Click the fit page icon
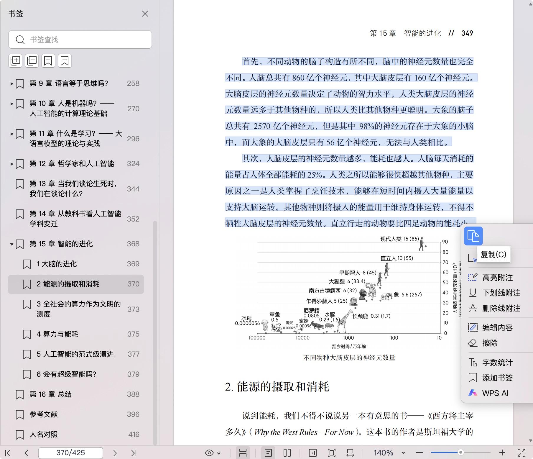 point(332,453)
